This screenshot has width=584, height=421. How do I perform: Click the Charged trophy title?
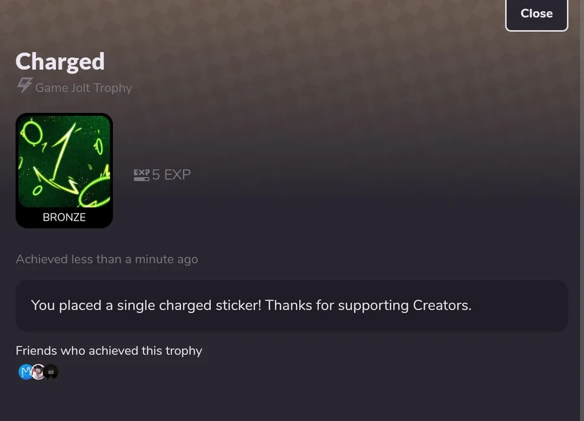point(60,62)
